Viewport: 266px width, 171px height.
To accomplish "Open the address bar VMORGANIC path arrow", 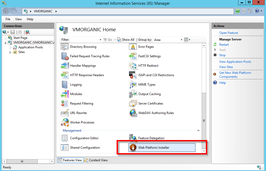I will (56, 11).
